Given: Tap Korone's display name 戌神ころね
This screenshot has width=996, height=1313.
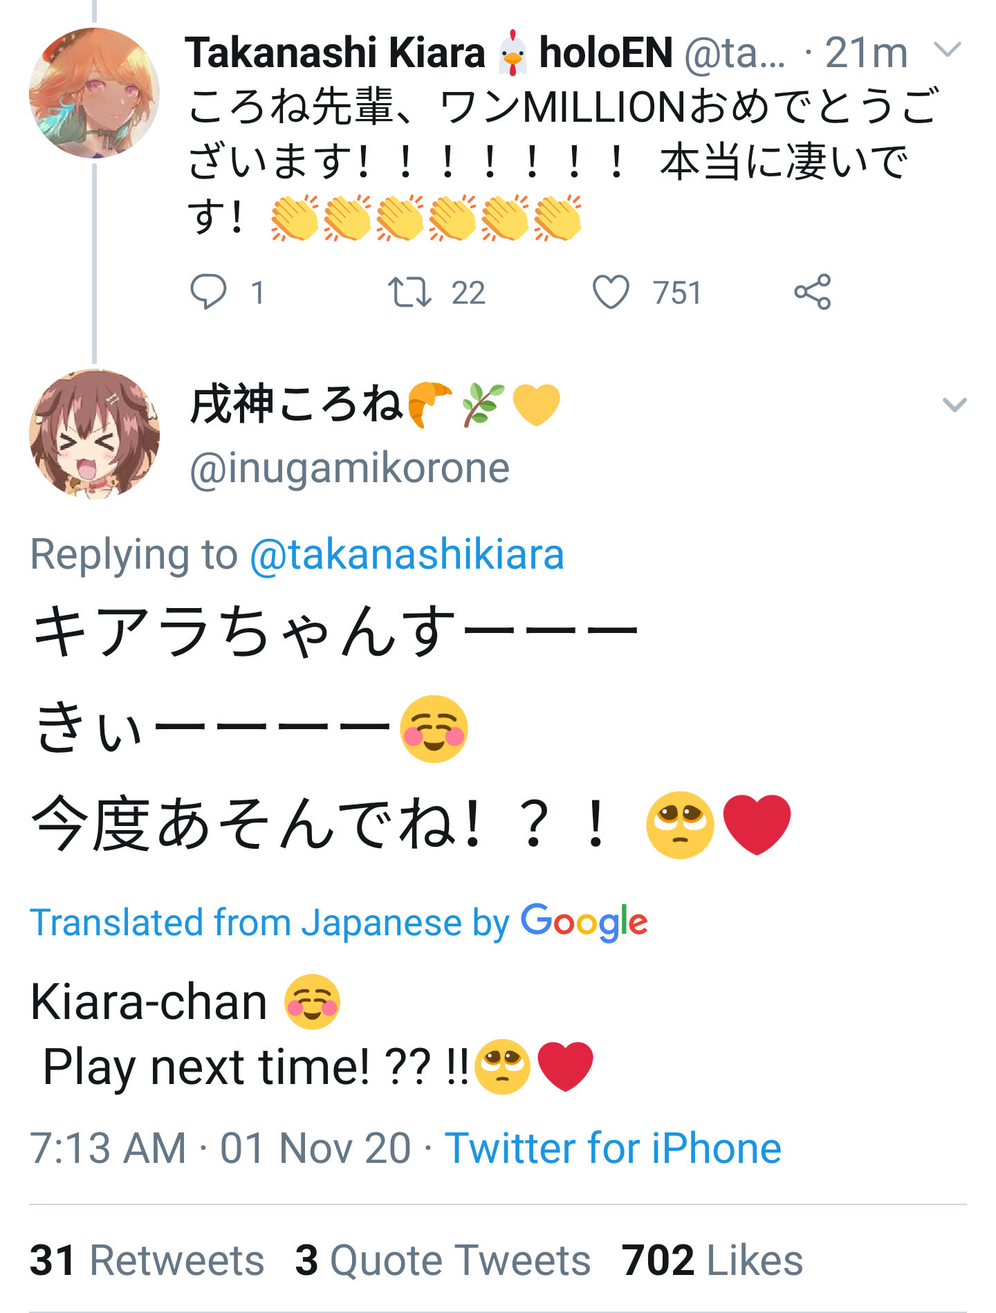Looking at the screenshot, I should point(296,405).
